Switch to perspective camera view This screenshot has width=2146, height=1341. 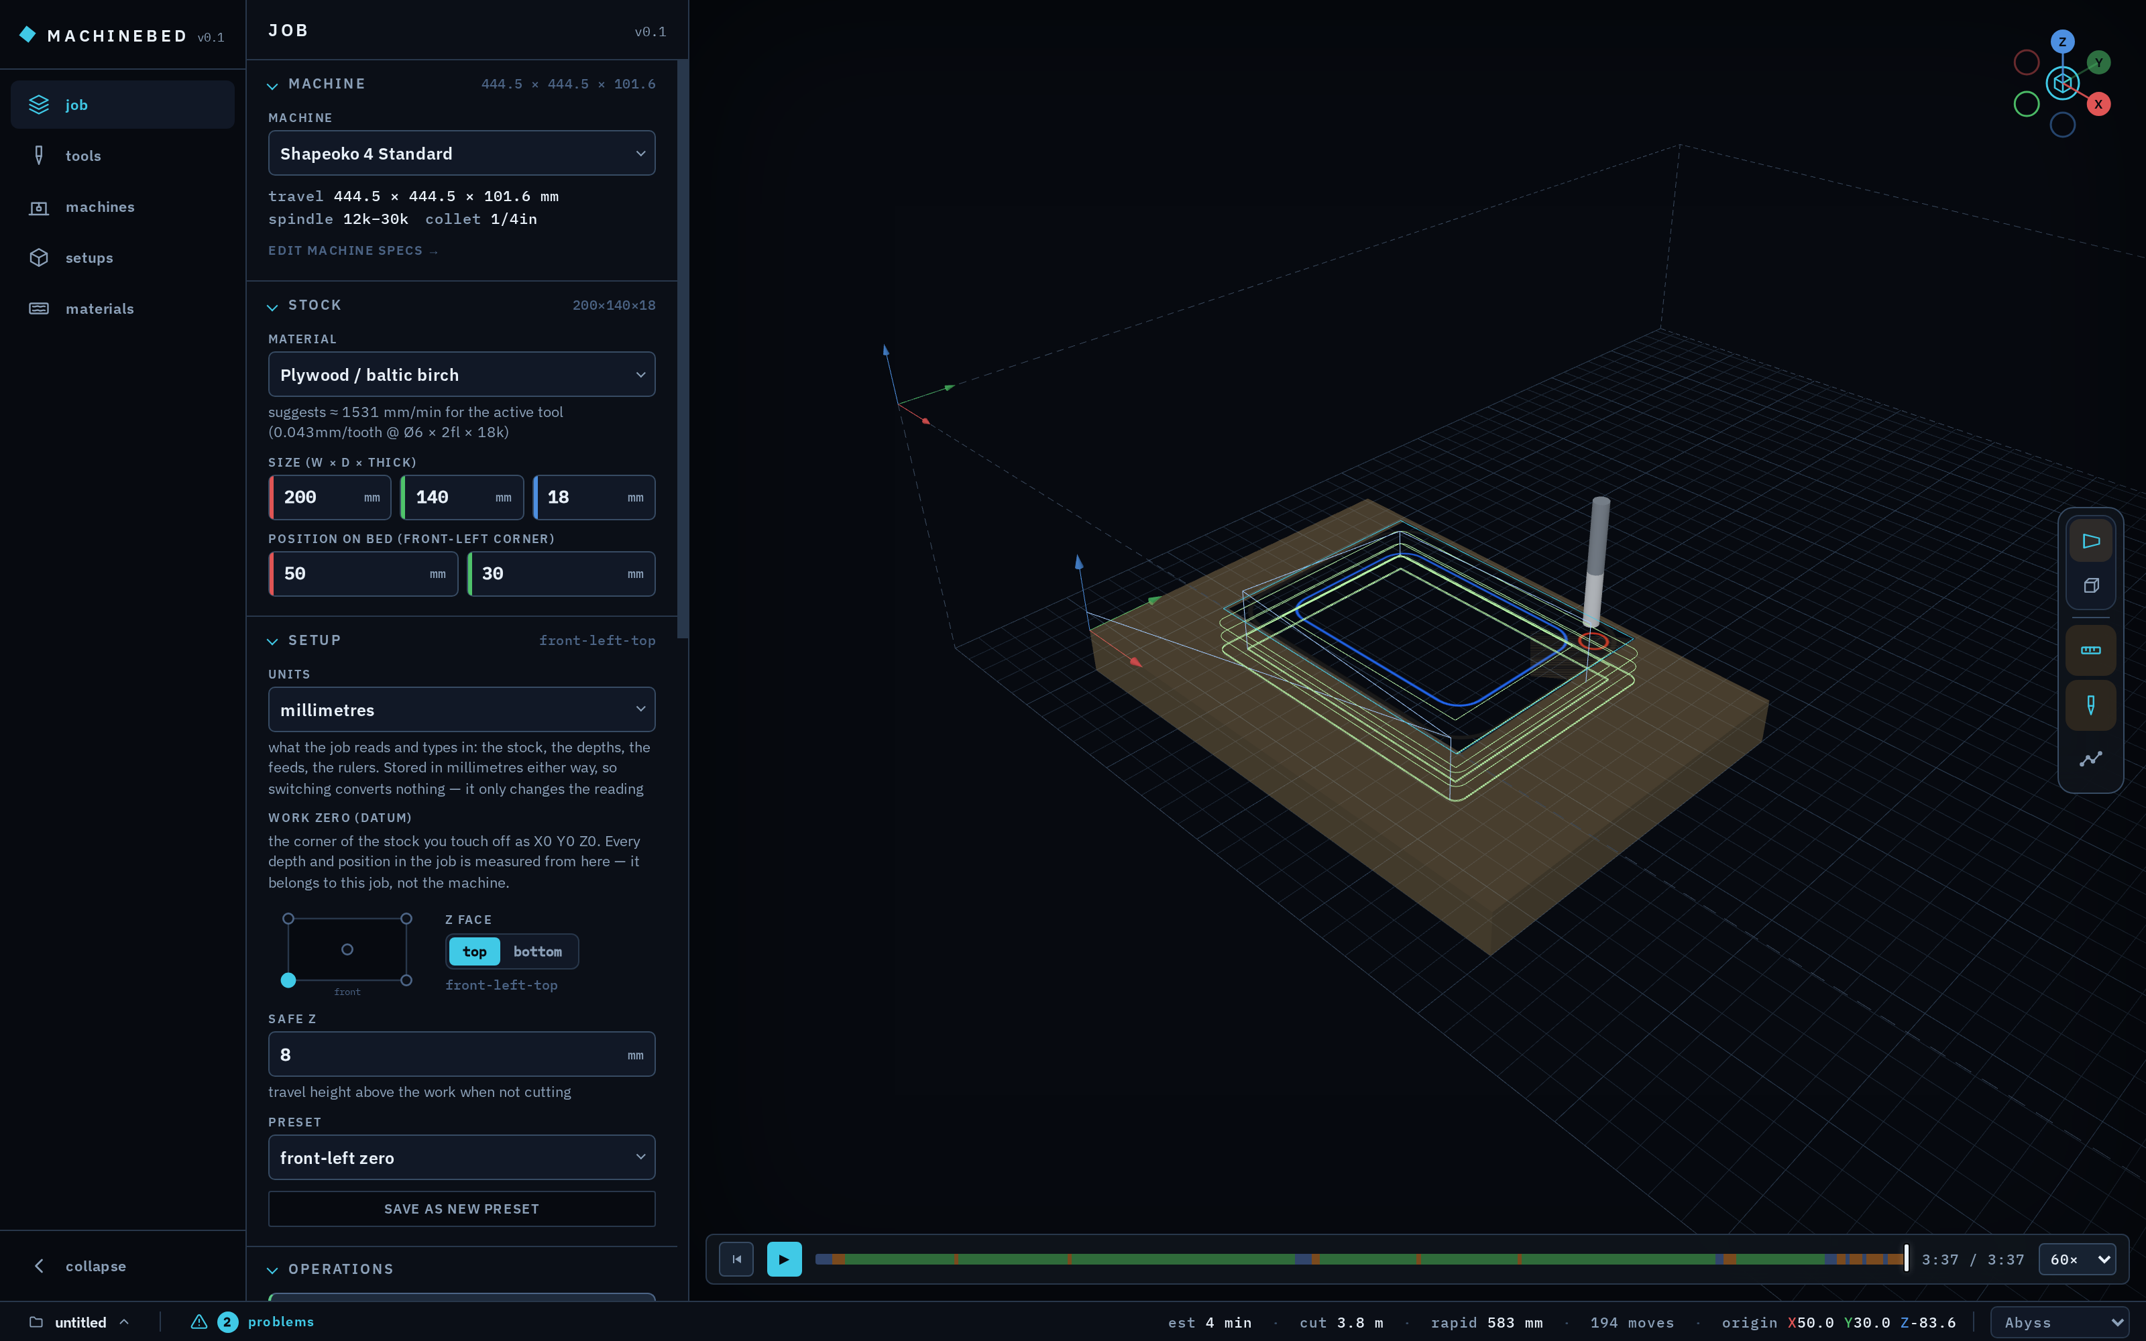2091,541
